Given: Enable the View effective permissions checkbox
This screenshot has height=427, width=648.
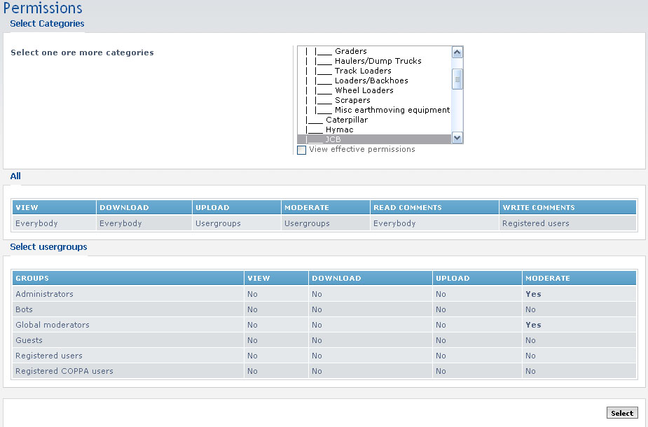Looking at the screenshot, I should (302, 150).
